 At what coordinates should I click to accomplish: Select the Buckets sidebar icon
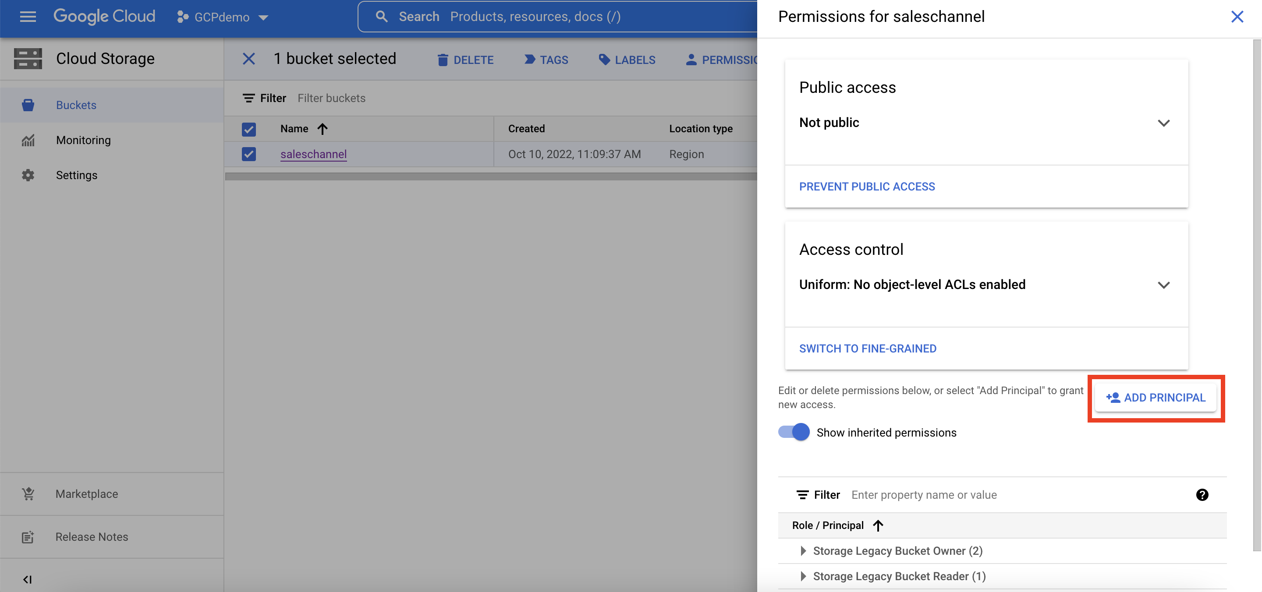coord(28,105)
